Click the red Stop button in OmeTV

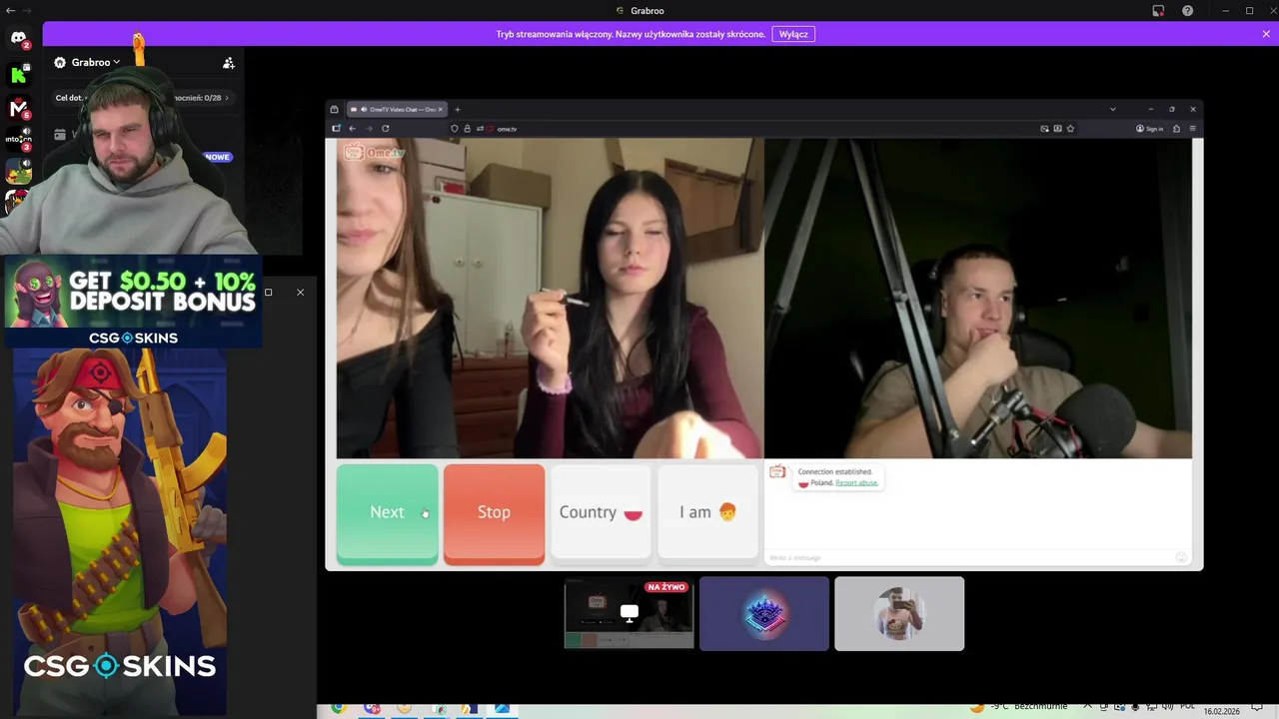click(494, 513)
